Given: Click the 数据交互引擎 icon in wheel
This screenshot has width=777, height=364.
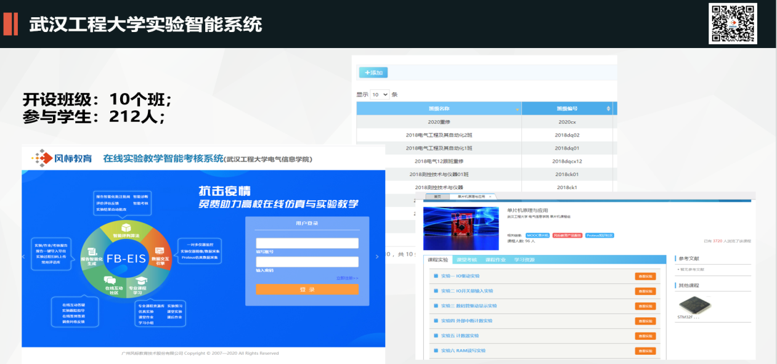Looking at the screenshot, I should 159,251.
